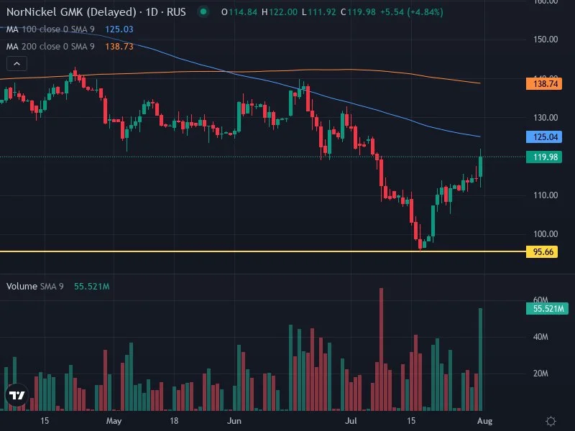Click the 110.00 price axis tick
Viewport: 575px width, 431px height.
[x=546, y=195]
